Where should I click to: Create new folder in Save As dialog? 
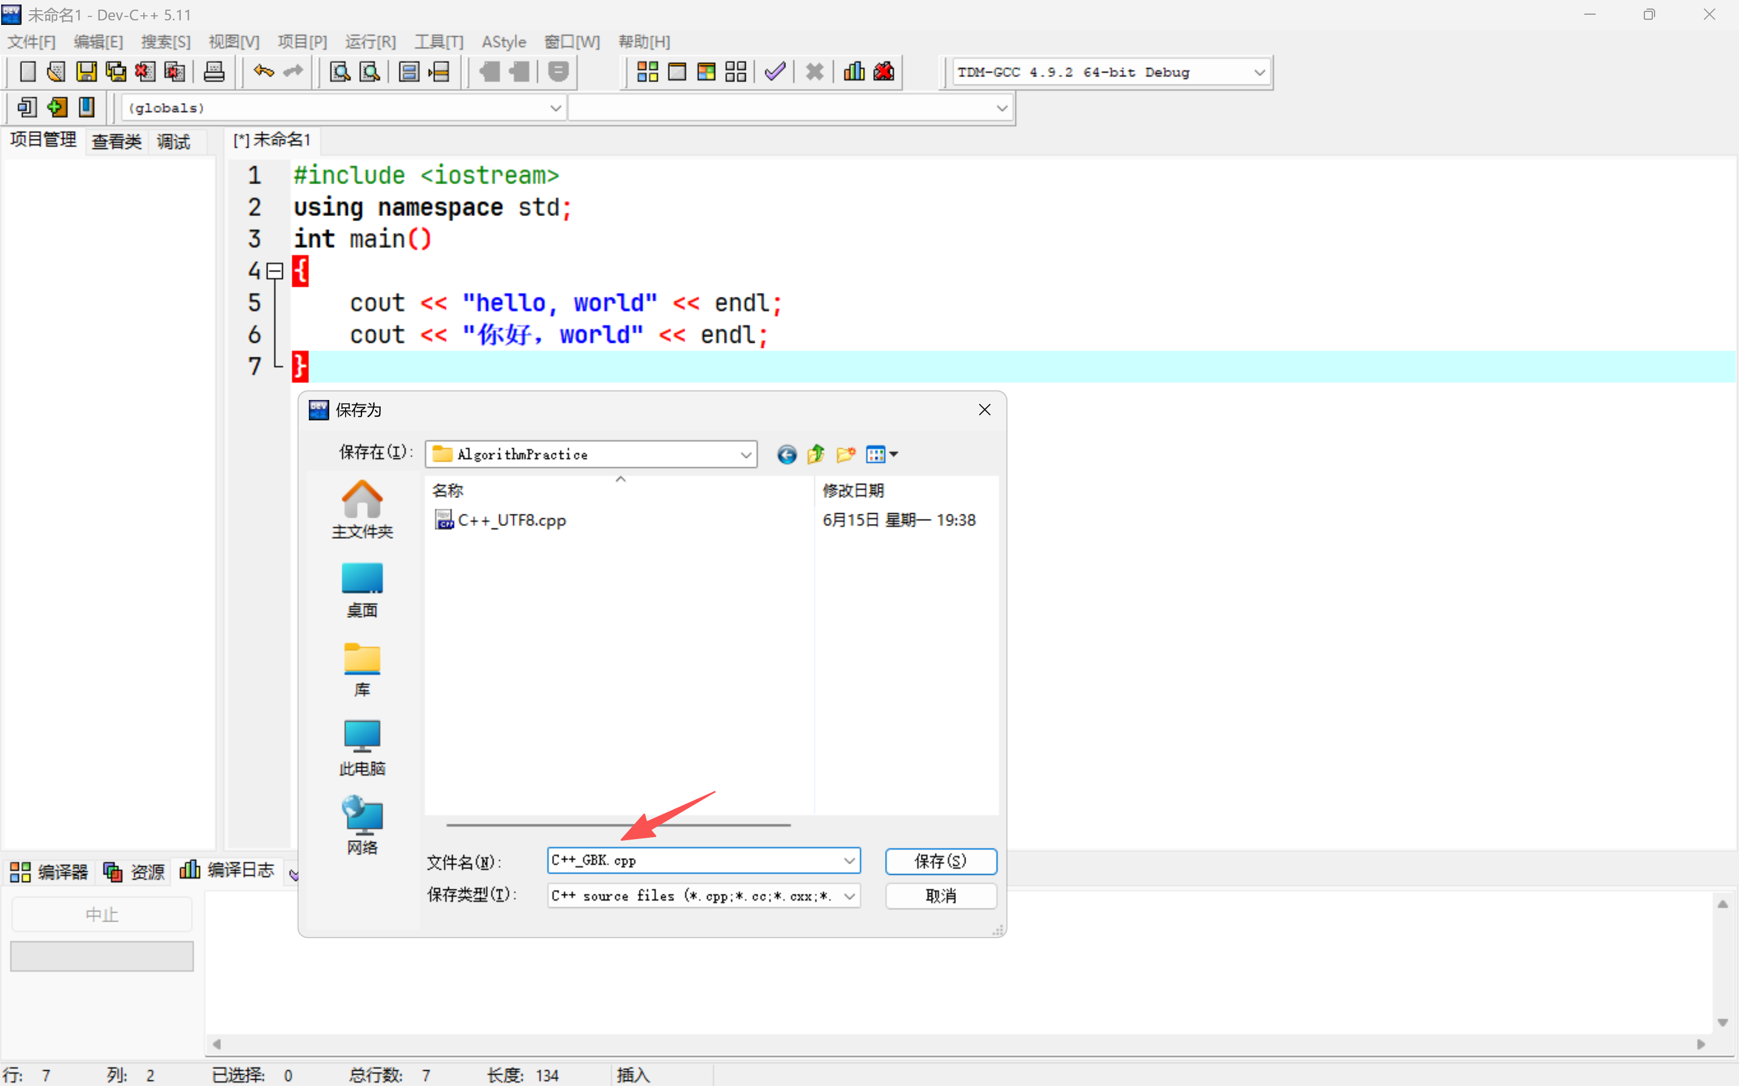tap(845, 455)
